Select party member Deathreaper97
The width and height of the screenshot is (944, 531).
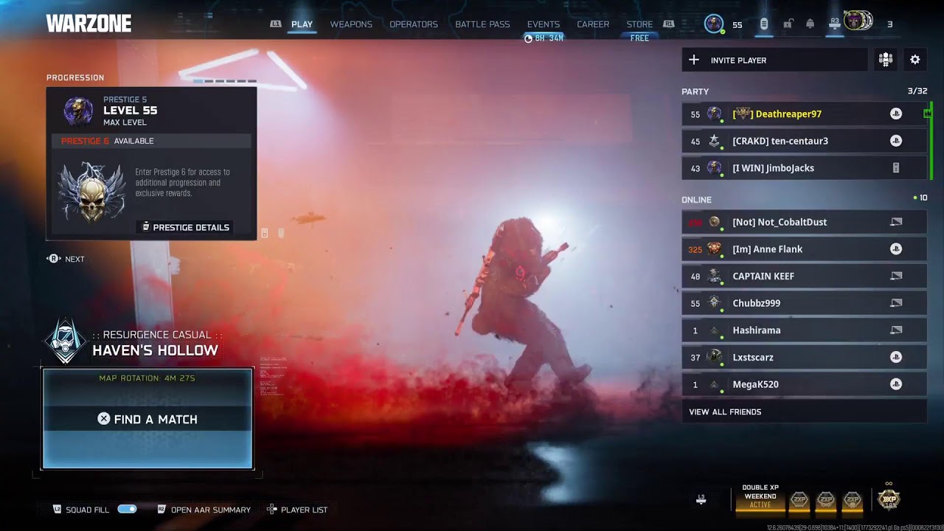point(804,114)
